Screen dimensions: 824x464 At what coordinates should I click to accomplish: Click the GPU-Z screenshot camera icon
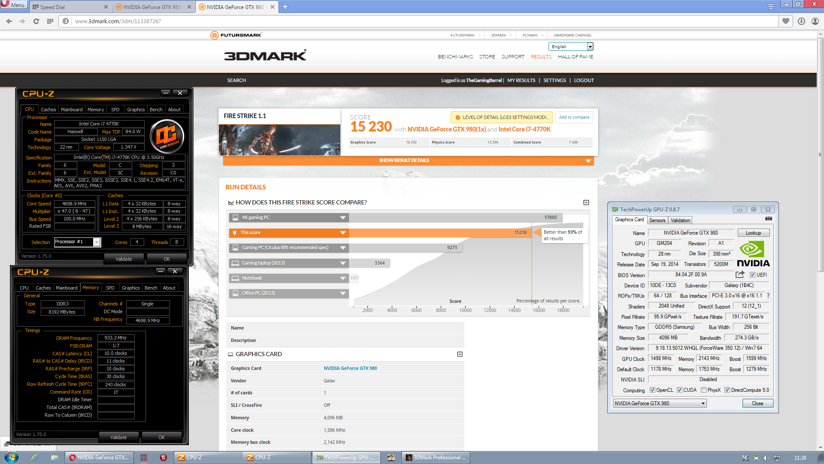pyautogui.click(x=769, y=219)
